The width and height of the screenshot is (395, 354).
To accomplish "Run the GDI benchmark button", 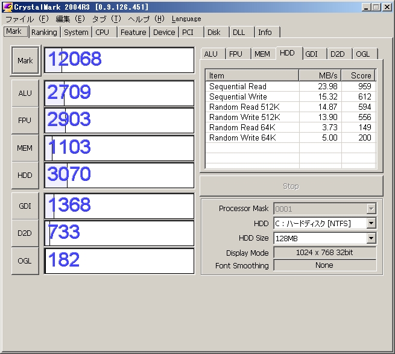I will (x=25, y=206).
